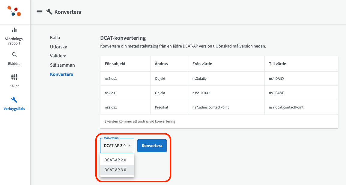346x185 pixels.
Task: Select the ns3:daily value cell
Action: tap(199, 79)
